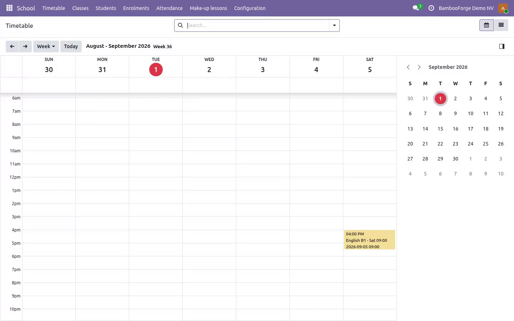
Task: Open the English B1 Saturday lesson event
Action: coord(369,240)
